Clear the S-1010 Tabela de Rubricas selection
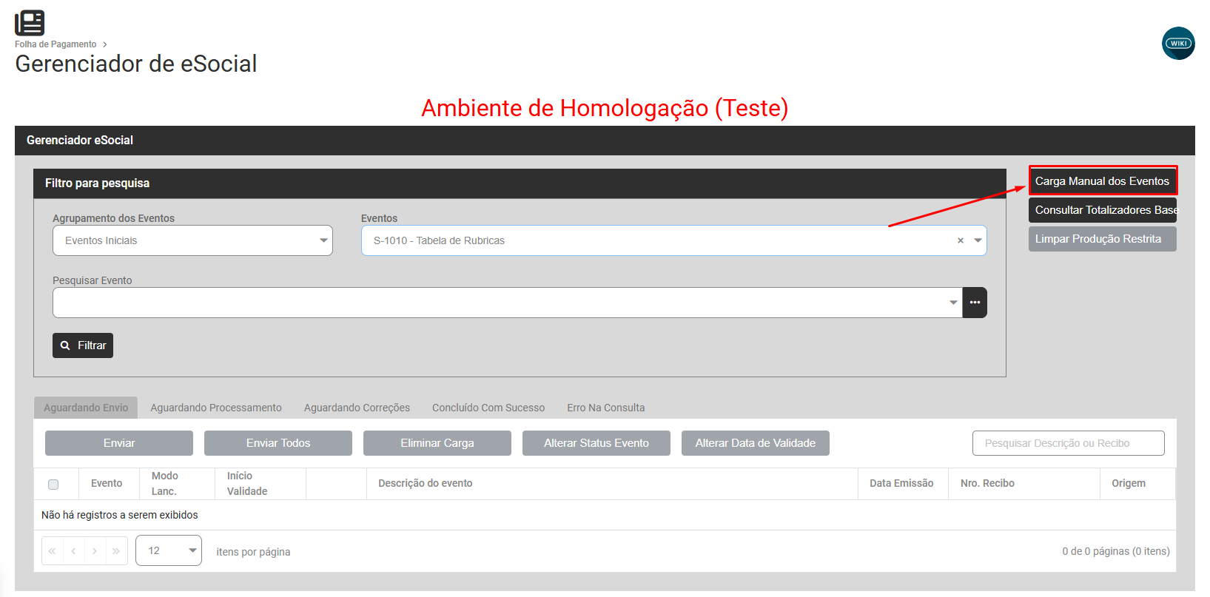The image size is (1210, 597). point(961,240)
